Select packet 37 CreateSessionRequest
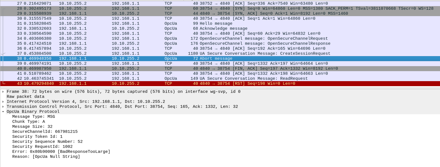The height and width of the screenshot is (167, 440). (220, 54)
